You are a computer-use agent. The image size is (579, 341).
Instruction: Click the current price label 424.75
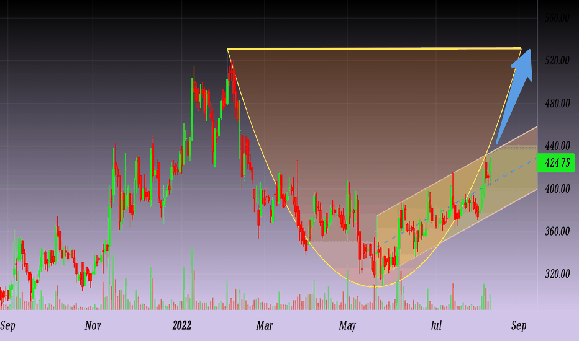point(556,162)
